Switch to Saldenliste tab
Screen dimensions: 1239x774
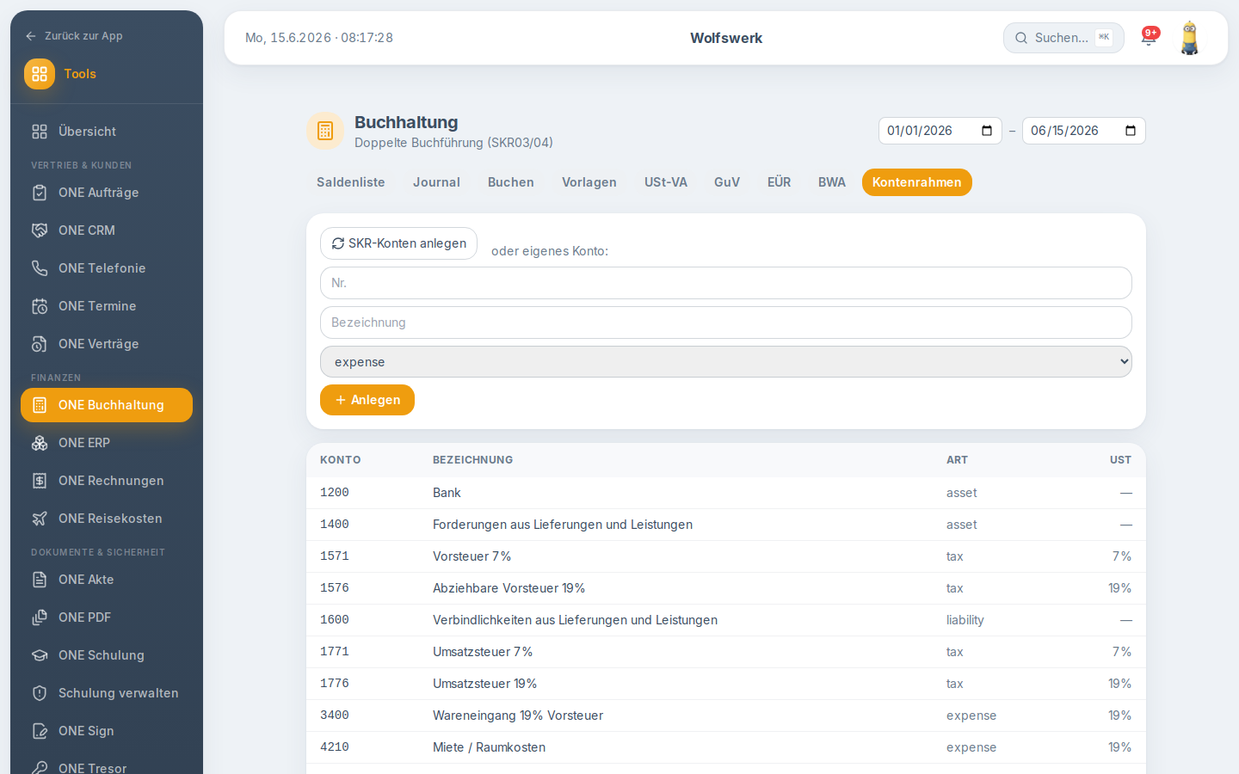point(351,182)
